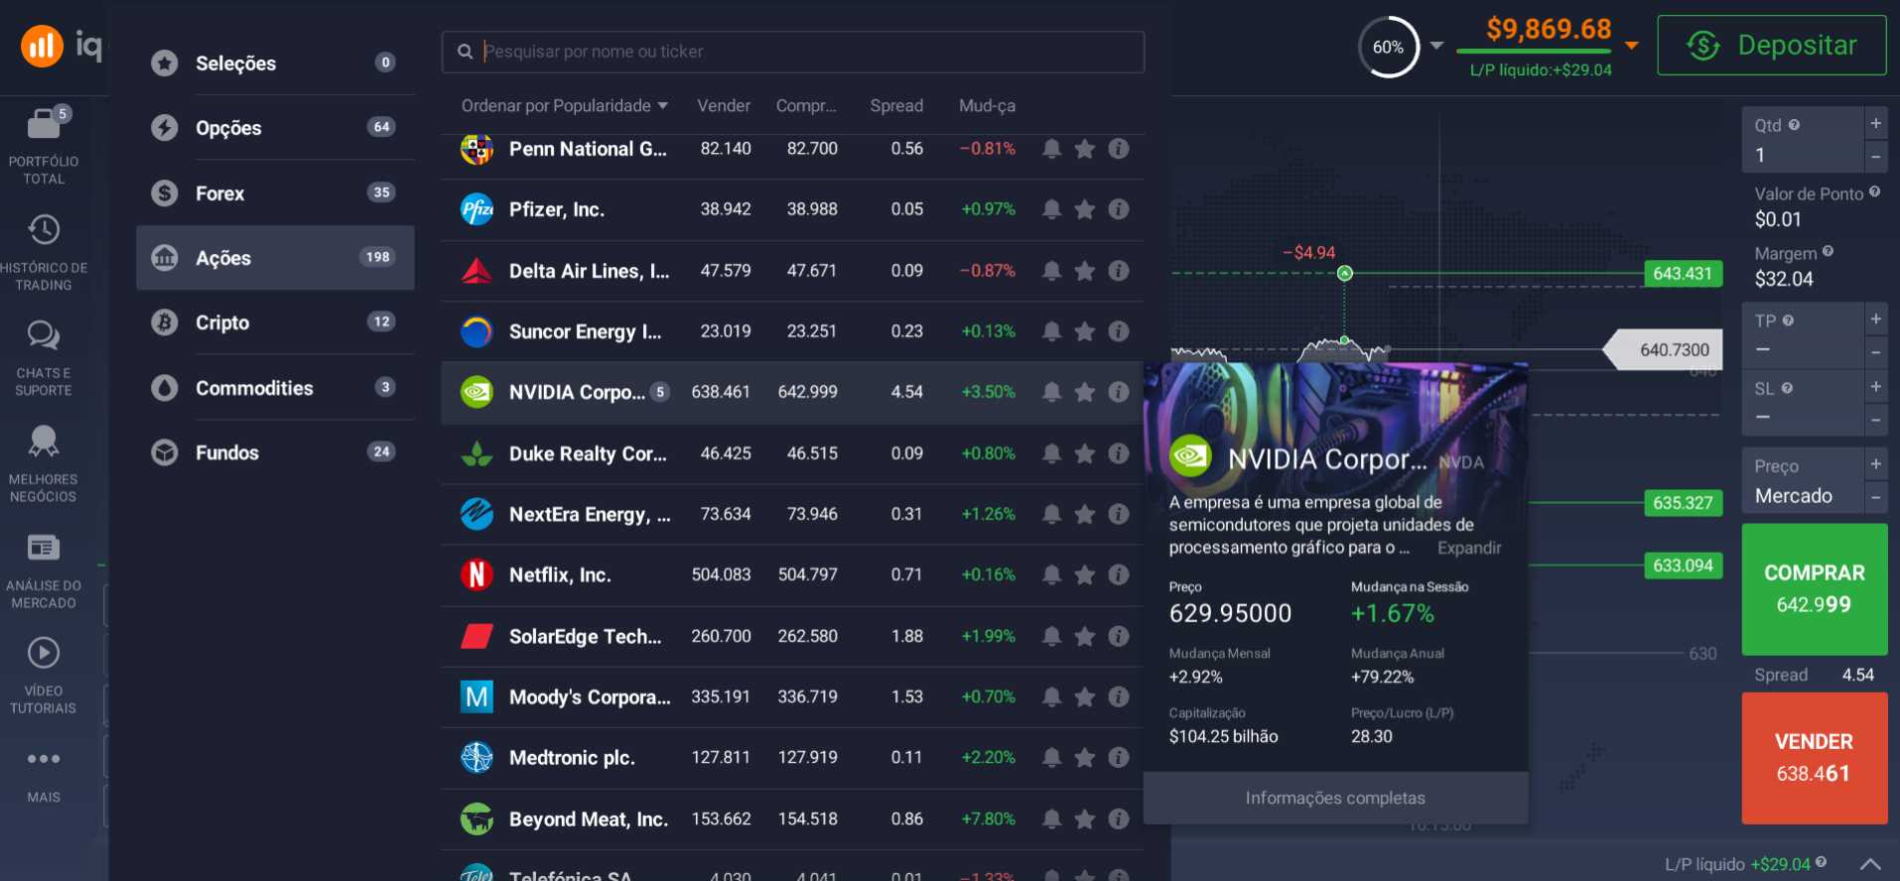The image size is (1900, 881).
Task: Favorite Penn National Gaming with star
Action: [1085, 149]
